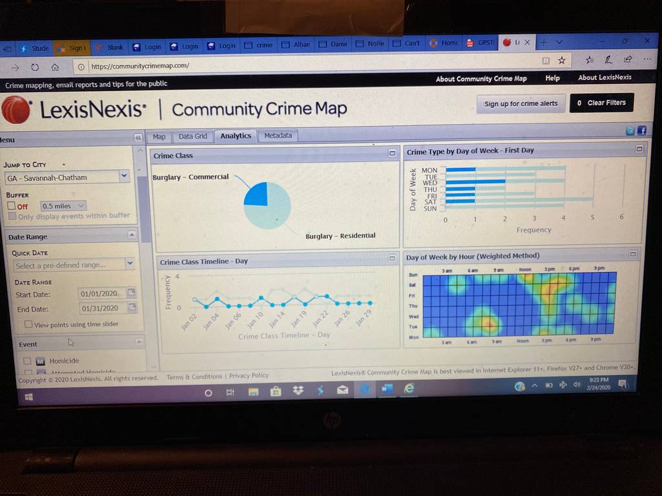Open the browser tab list chevron
The width and height of the screenshot is (662, 496).
pos(559,42)
